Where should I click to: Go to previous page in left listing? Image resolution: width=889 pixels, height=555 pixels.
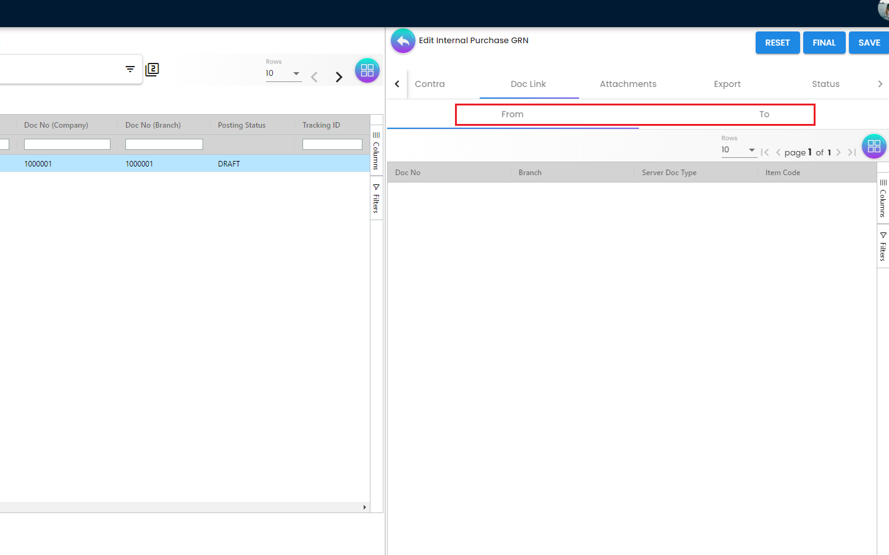pos(314,77)
